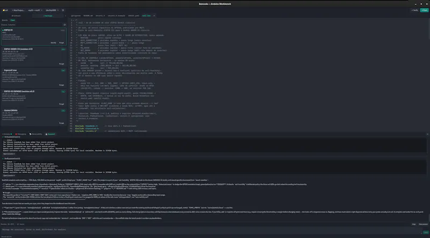Select the Ozobot DRV8X device card title
The width and height of the screenshot is (430, 238).
11,111
